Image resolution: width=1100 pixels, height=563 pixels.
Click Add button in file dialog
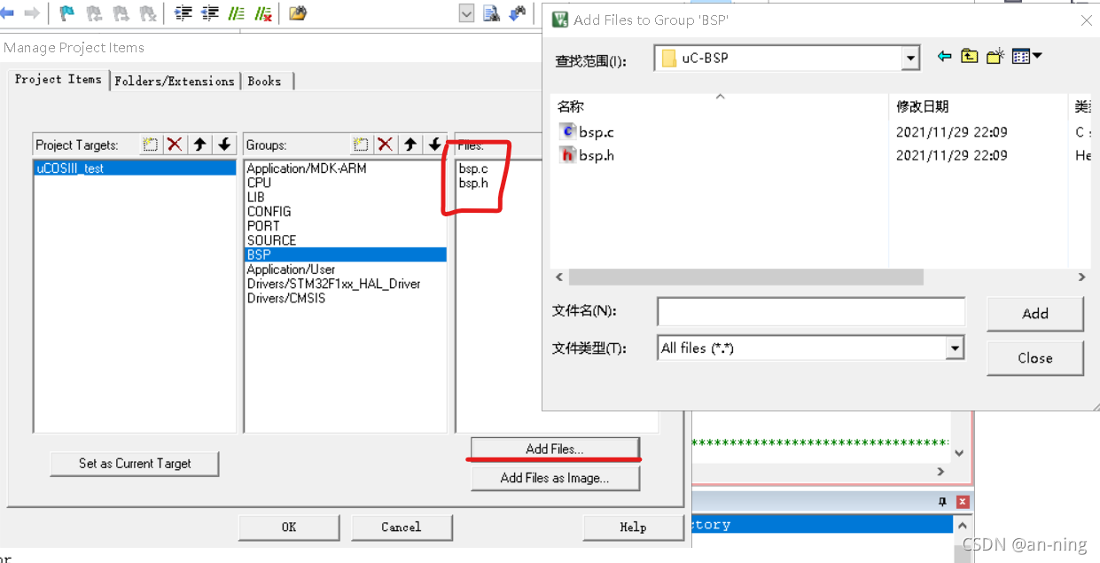pyautogui.click(x=1035, y=314)
